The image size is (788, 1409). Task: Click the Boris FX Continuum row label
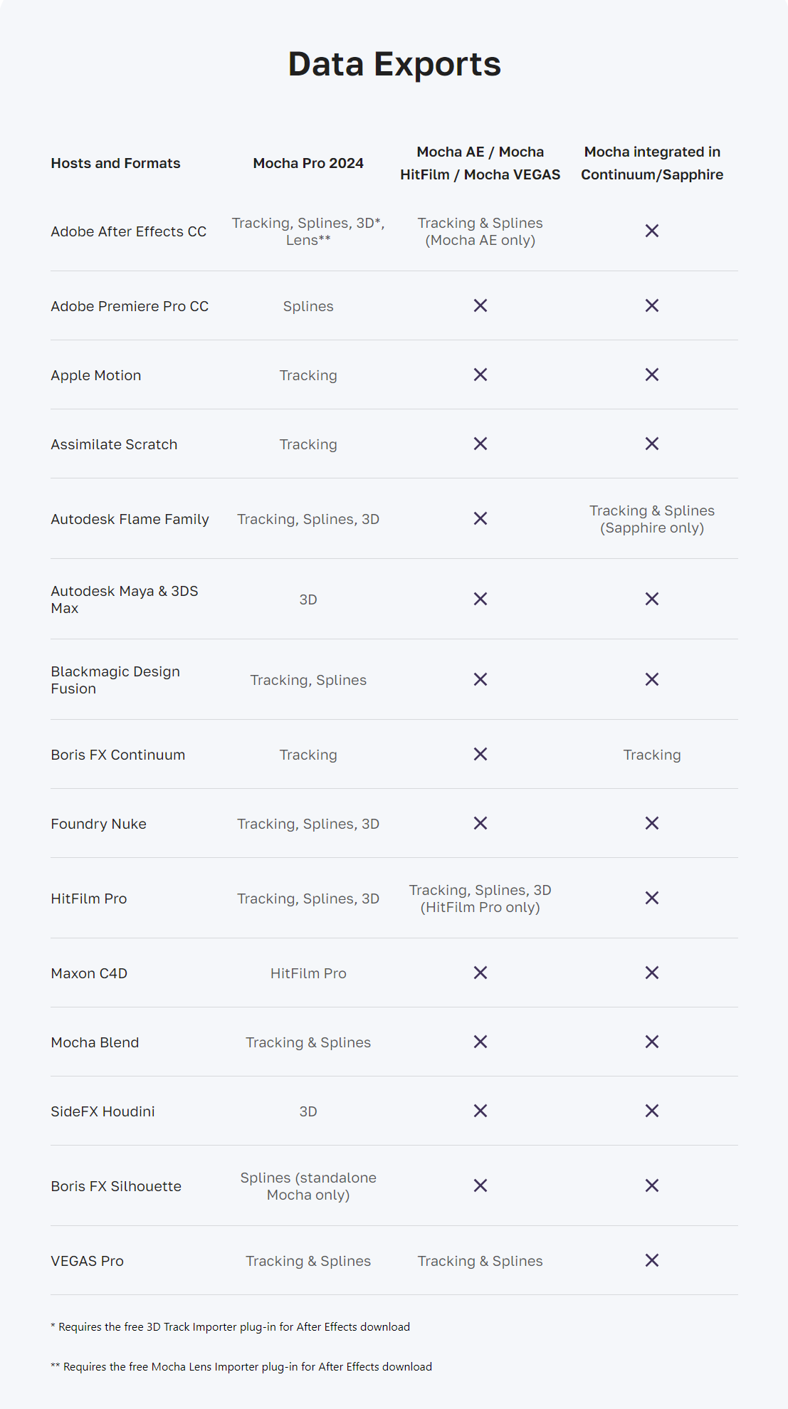click(117, 755)
